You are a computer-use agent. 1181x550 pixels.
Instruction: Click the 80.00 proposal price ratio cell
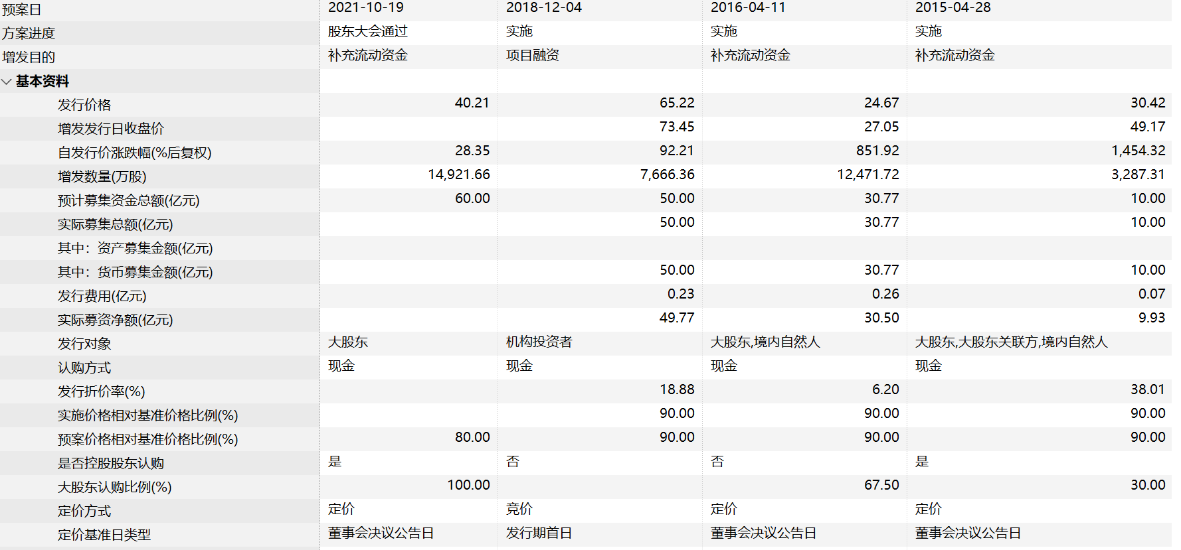click(x=472, y=437)
